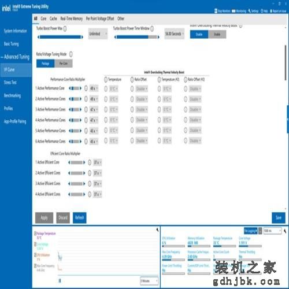Open ratio dropdown for 4 Active Performance Cores
Viewport: 289px width, 289px height.
(94, 120)
